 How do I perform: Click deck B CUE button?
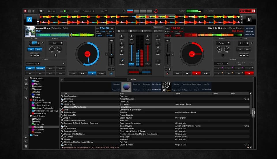[x=177, y=73]
